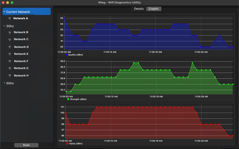
Task: Start a network Scan
Action: [x=26, y=145]
